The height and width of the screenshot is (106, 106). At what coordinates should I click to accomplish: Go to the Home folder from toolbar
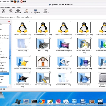(x=27, y=11)
